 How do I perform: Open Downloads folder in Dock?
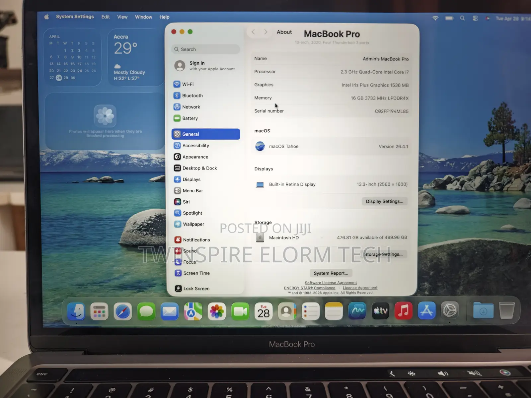pos(483,310)
